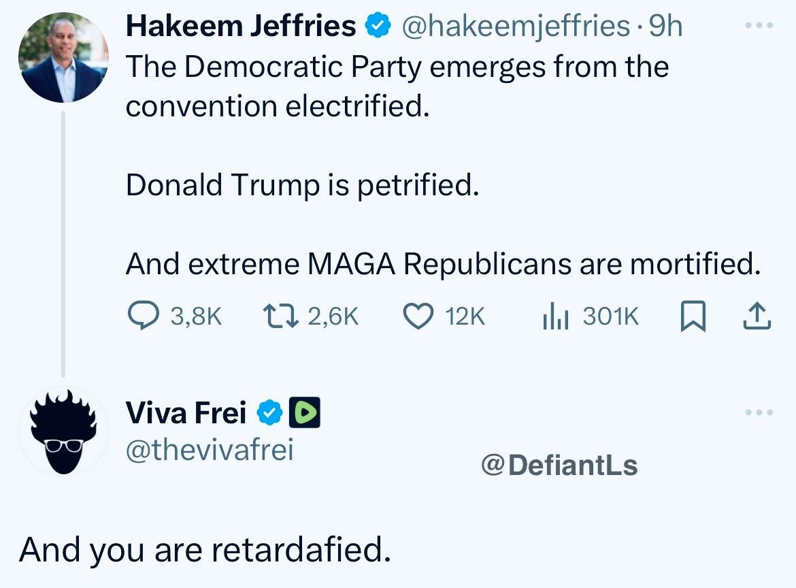Viewport: 796px width, 588px height.
Task: Visit the @hakeemjeffries handle
Action: 516,27
